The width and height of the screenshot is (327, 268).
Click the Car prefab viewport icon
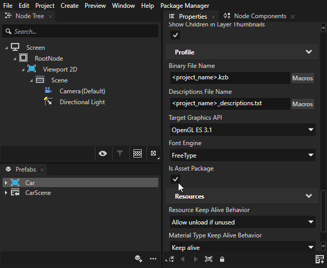(x=15, y=182)
